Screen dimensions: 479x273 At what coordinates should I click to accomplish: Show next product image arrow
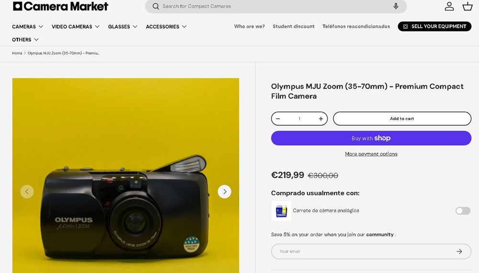click(x=225, y=192)
